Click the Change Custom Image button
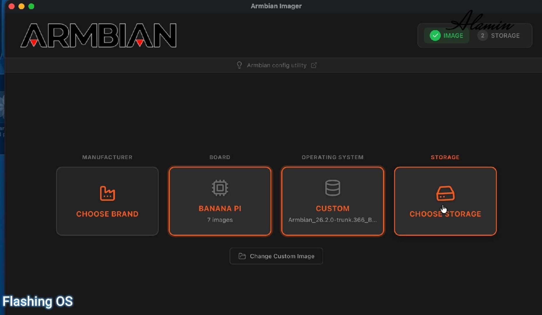Viewport: 542px width, 315px height. [276, 256]
